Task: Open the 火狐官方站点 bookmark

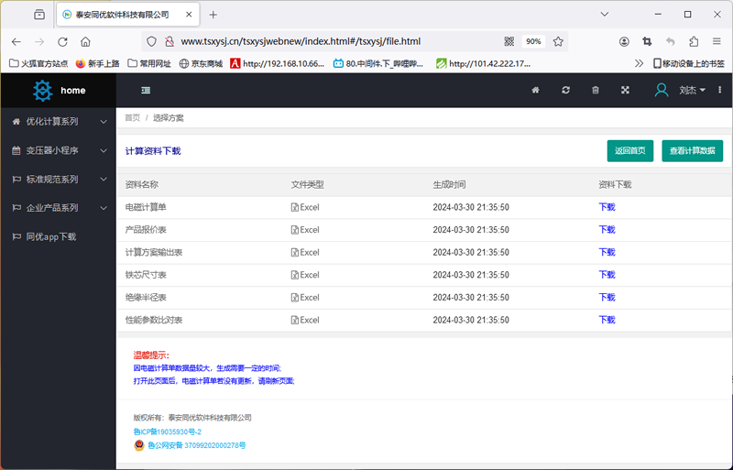Action: point(38,63)
